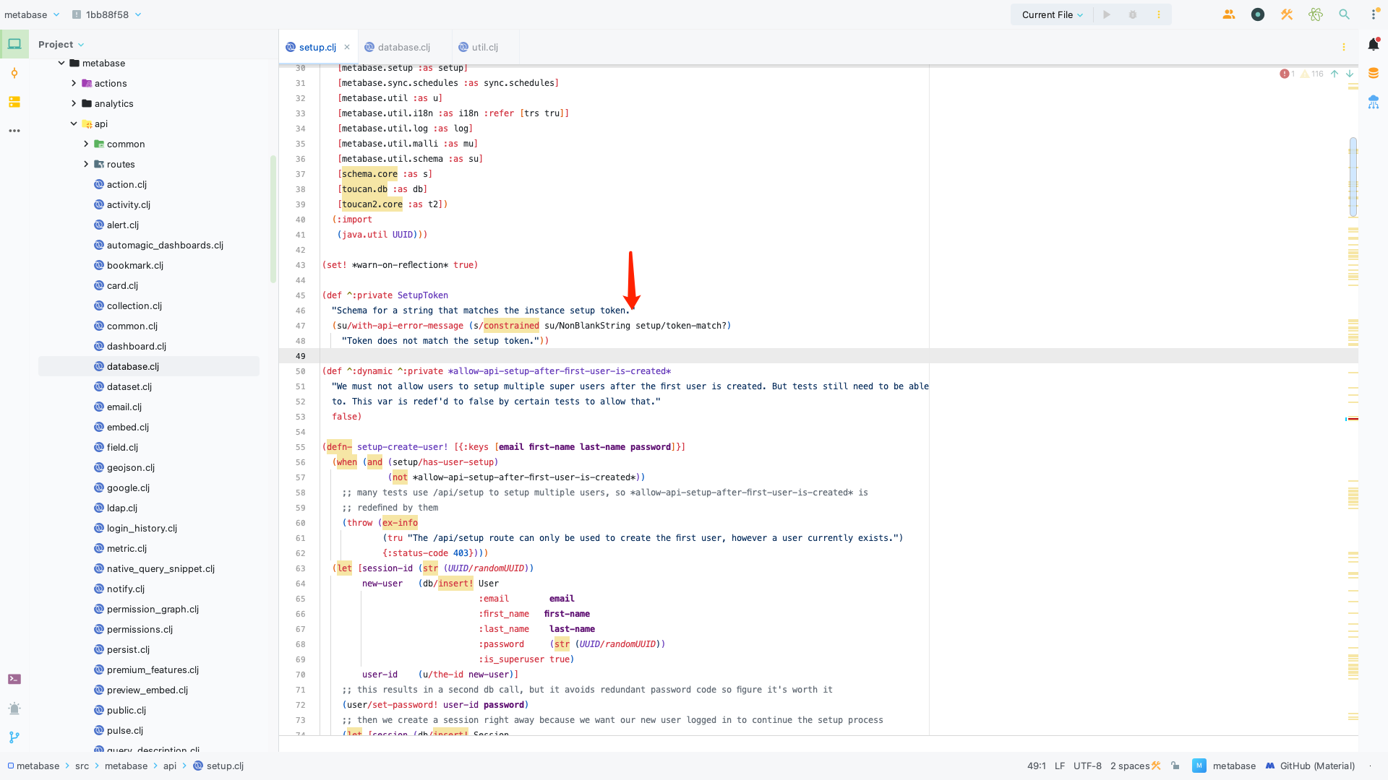Image resolution: width=1388 pixels, height=780 pixels.
Task: Open the Git branch tool window
Action: 14,737
